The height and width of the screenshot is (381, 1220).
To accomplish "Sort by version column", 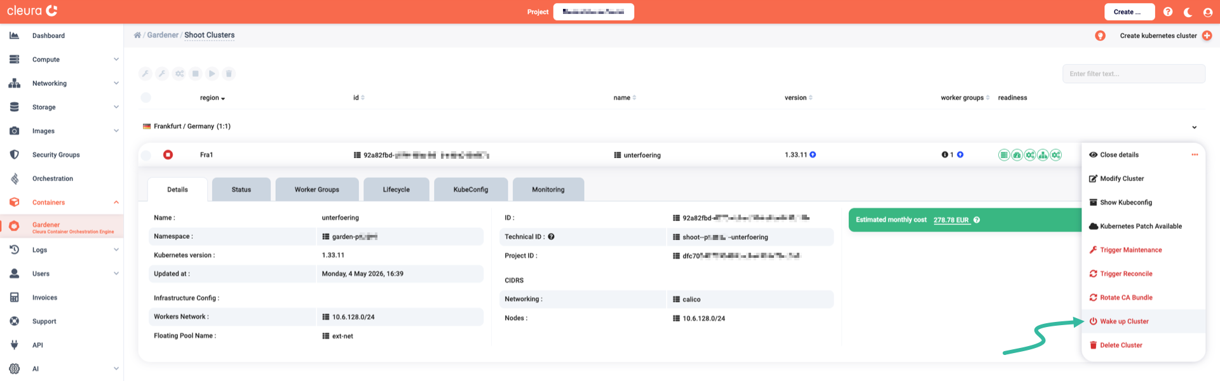I will [798, 98].
